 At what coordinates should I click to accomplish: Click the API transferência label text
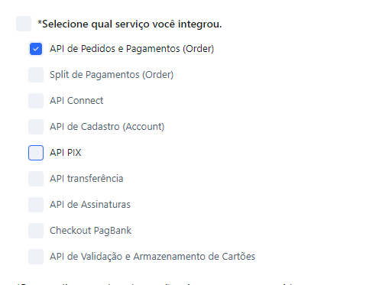click(86, 179)
